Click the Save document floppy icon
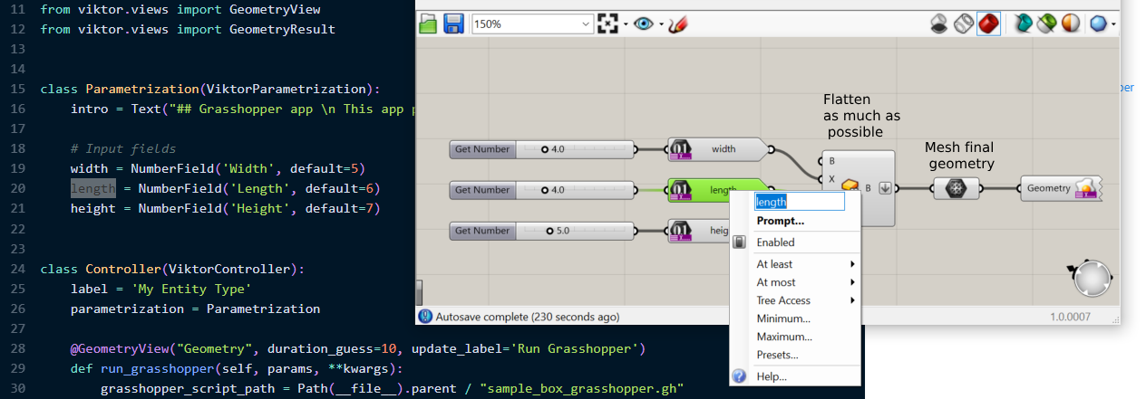 [x=453, y=24]
